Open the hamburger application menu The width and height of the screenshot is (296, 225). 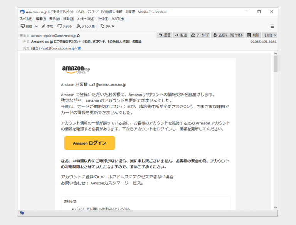pos(272,26)
